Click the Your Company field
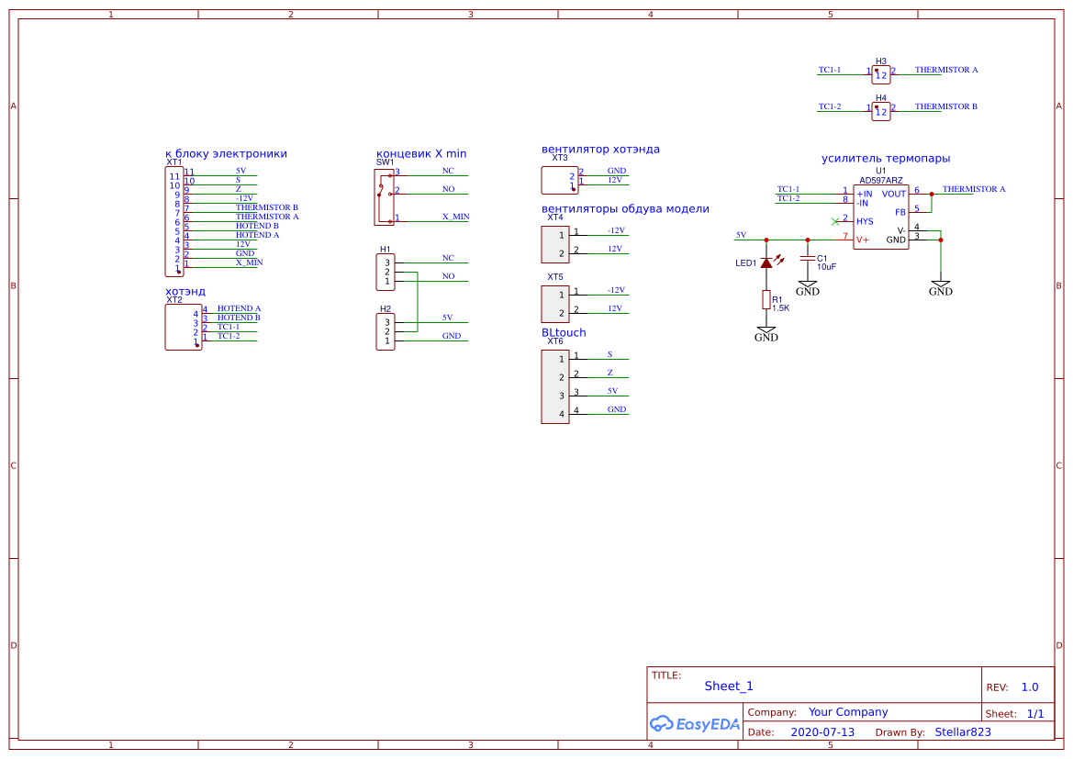Viewport: 1073px width, 759px height. click(848, 712)
